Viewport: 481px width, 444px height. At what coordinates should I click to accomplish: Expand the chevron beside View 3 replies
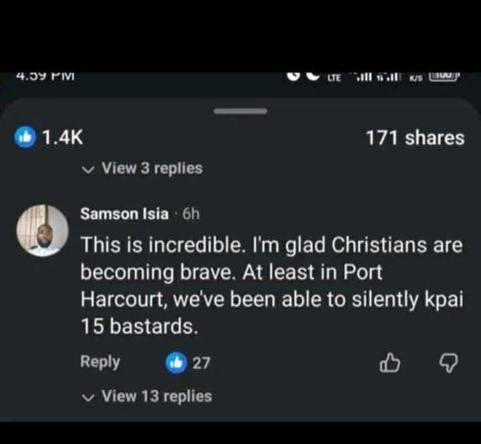[x=88, y=169]
